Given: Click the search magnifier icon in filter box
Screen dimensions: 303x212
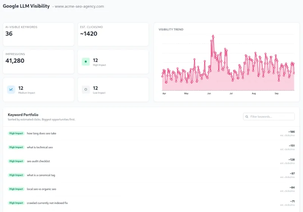Looking at the screenshot, I should (247, 117).
